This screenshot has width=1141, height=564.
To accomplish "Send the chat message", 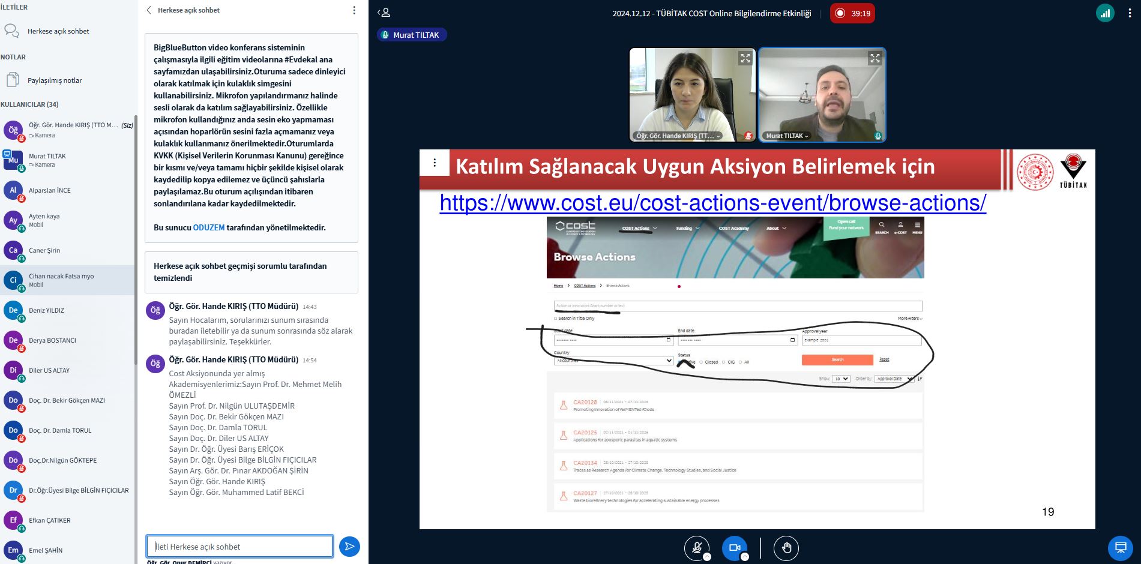I will 349,547.
